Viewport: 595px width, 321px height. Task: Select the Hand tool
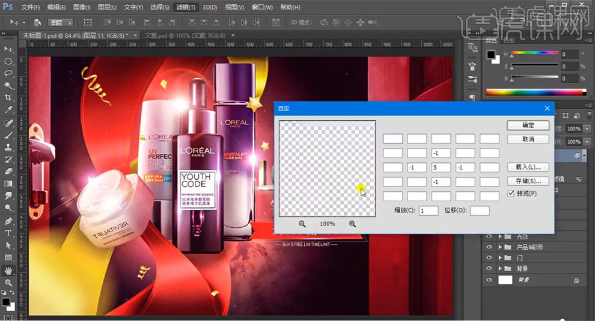point(8,270)
